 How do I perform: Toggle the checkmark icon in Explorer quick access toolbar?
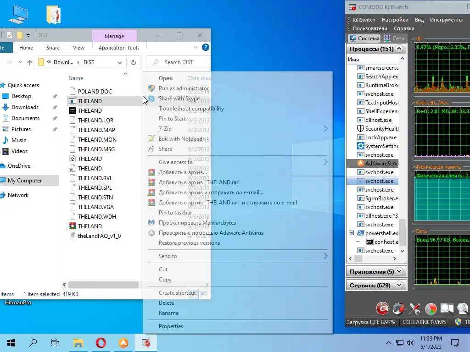click(x=10, y=35)
